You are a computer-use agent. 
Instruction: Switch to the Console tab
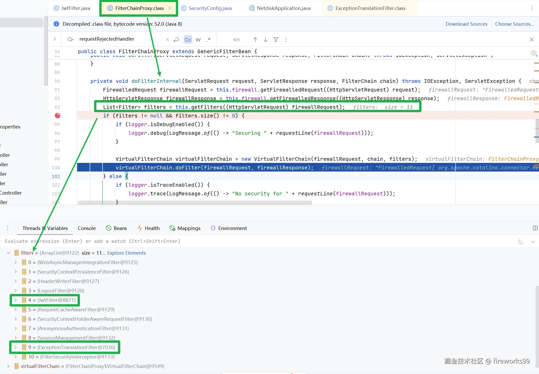click(x=87, y=228)
